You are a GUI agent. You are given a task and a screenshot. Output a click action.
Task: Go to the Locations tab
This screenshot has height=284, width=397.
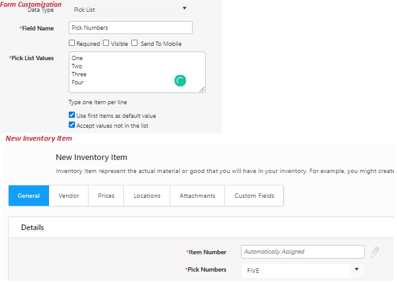point(147,195)
